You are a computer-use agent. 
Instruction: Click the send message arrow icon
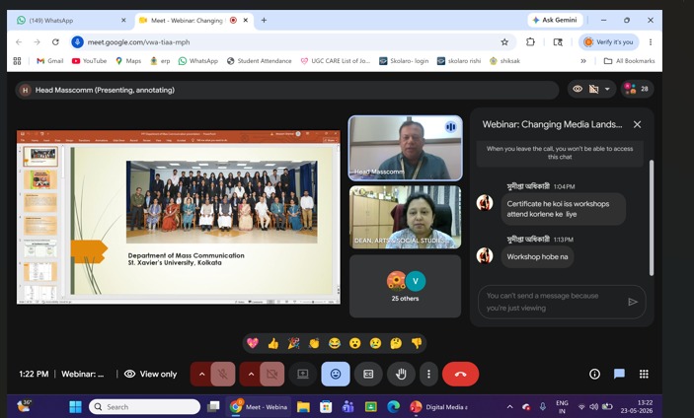coord(633,302)
